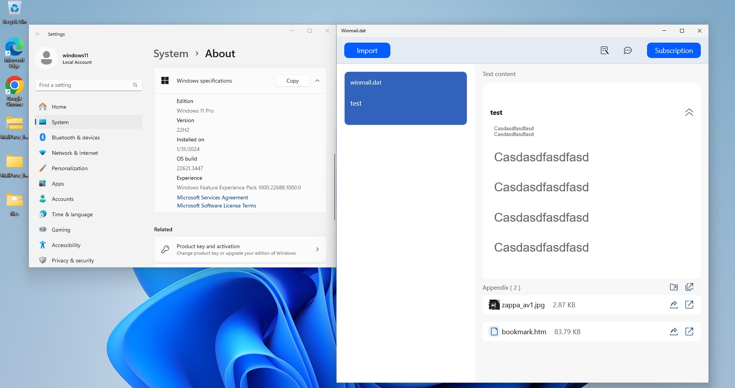Collapse the test message text content
Image resolution: width=735 pixels, height=388 pixels.
click(x=689, y=113)
